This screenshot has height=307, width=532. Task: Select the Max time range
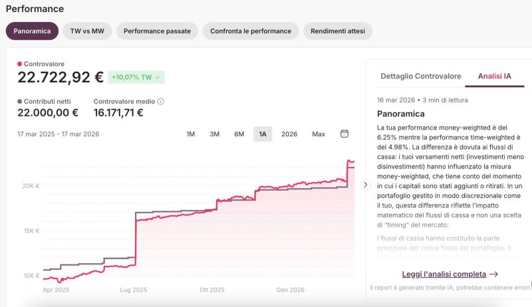point(319,134)
